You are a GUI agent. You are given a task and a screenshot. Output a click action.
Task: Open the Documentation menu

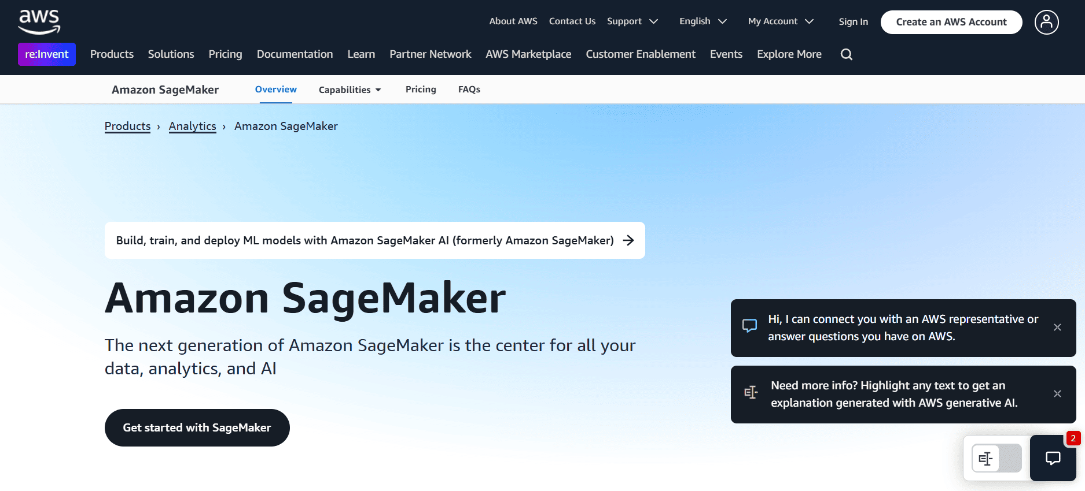[295, 54]
